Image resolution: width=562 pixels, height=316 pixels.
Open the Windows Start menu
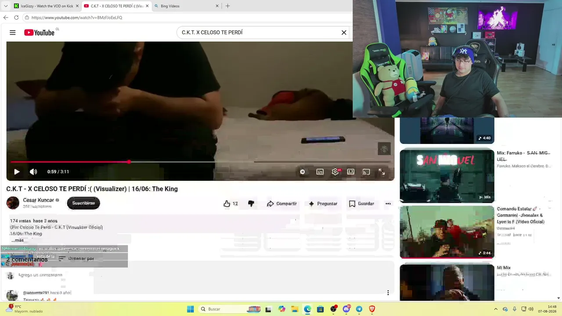[x=191, y=309]
